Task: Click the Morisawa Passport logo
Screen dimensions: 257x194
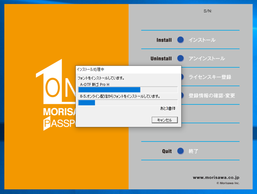Action: [56, 95]
